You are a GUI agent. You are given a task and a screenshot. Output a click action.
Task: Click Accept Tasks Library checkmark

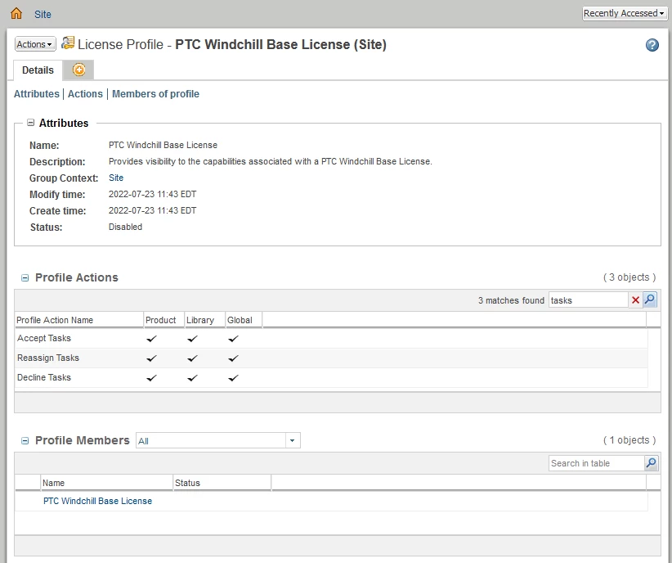point(192,339)
